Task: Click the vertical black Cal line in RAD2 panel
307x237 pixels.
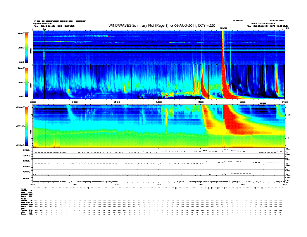Action: pyautogui.click(x=45, y=48)
